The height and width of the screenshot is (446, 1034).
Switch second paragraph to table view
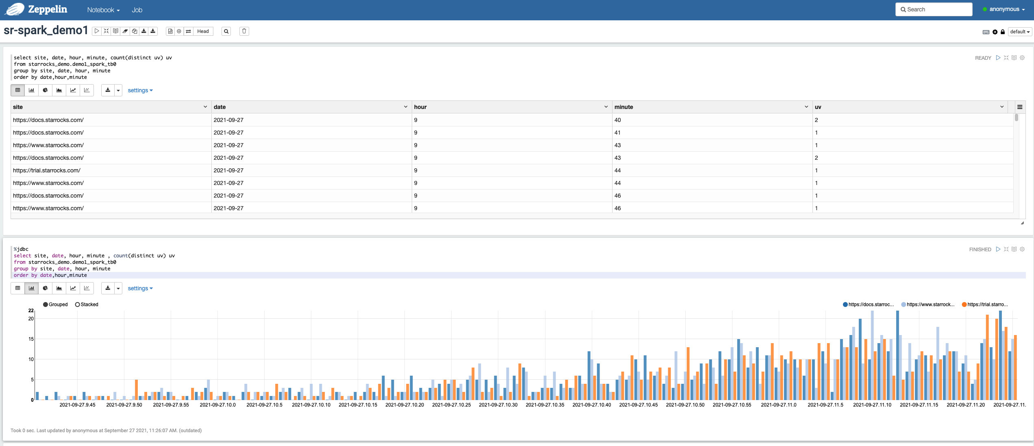click(17, 288)
